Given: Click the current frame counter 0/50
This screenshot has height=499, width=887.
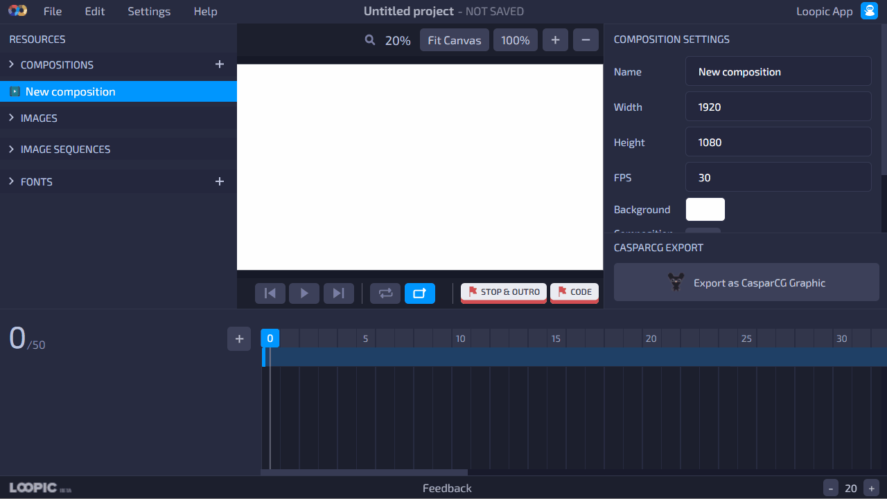Looking at the screenshot, I should pyautogui.click(x=27, y=339).
